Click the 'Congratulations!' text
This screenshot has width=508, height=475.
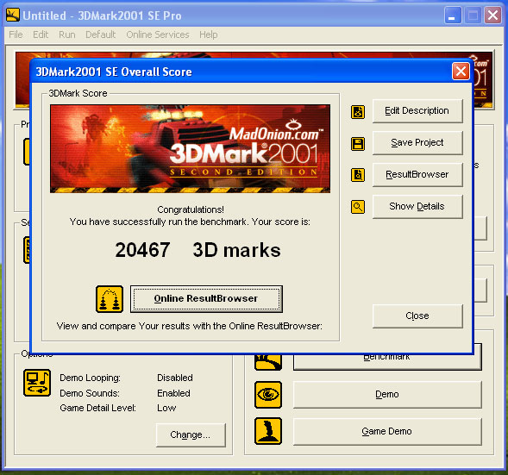(191, 209)
